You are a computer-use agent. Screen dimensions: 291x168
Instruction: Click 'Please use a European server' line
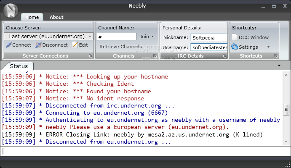[115, 127]
